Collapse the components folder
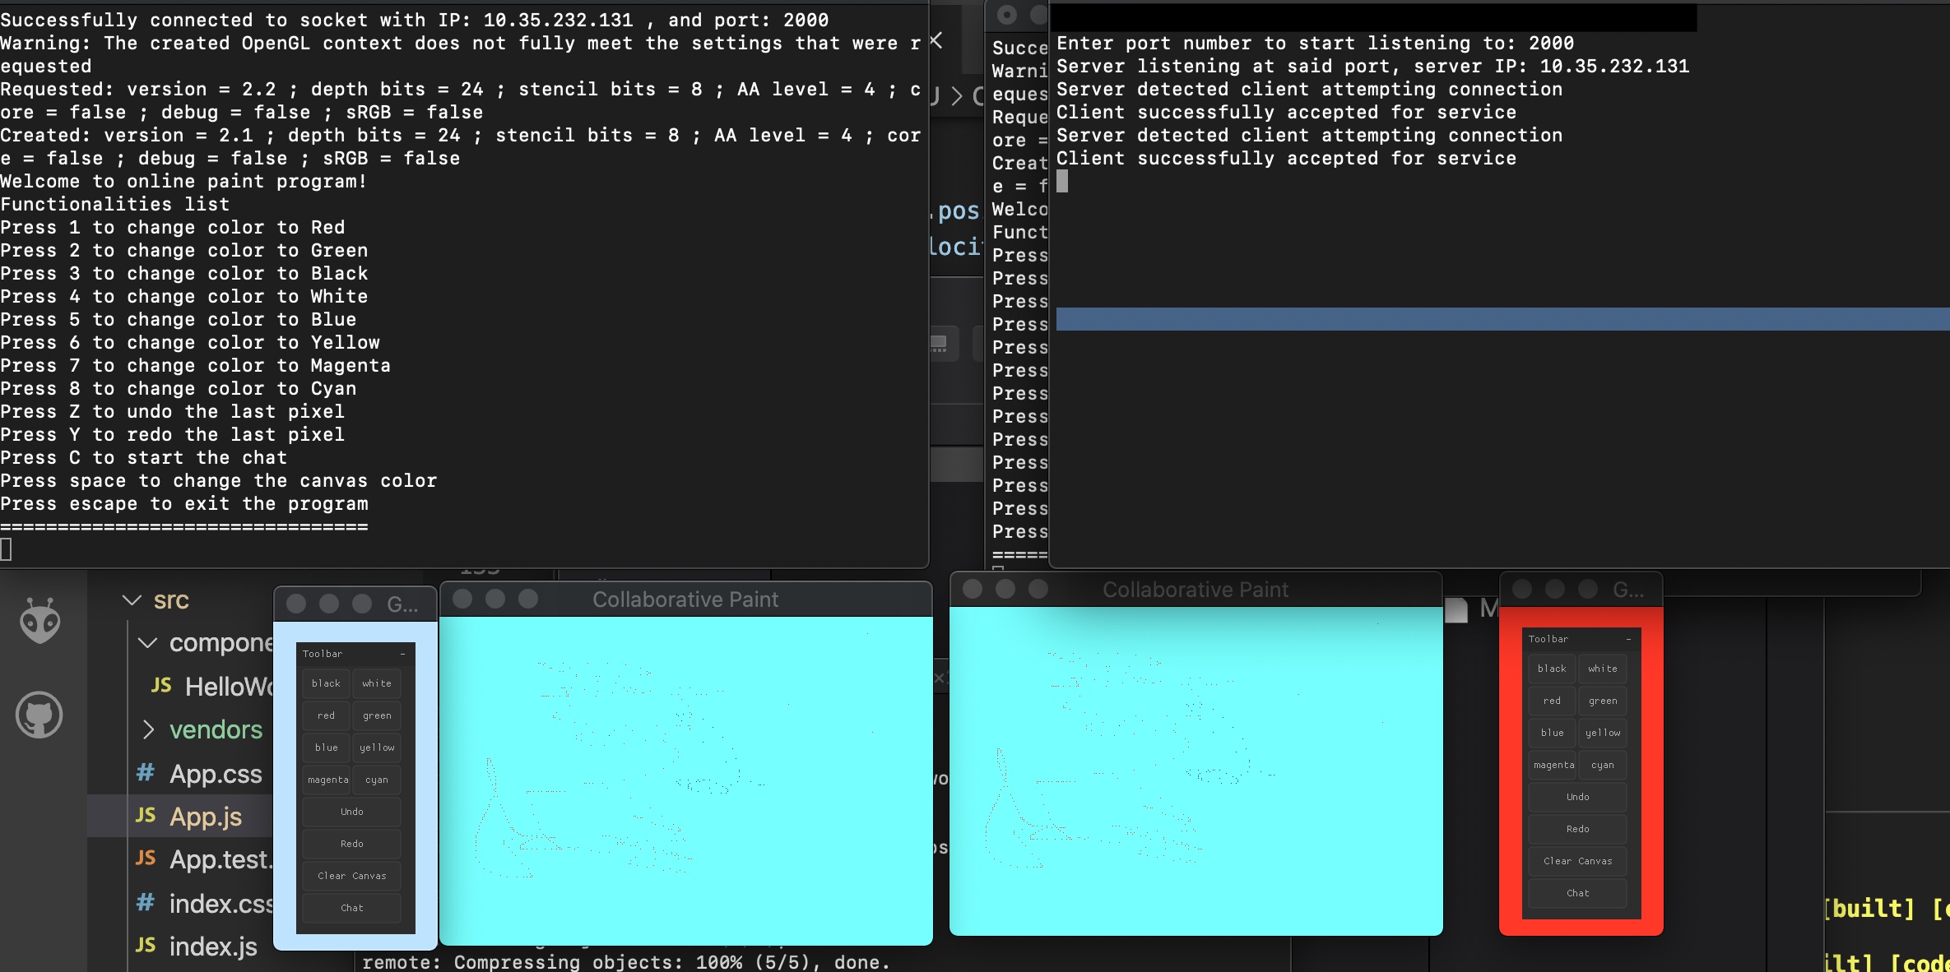This screenshot has height=972, width=1950. 147,643
